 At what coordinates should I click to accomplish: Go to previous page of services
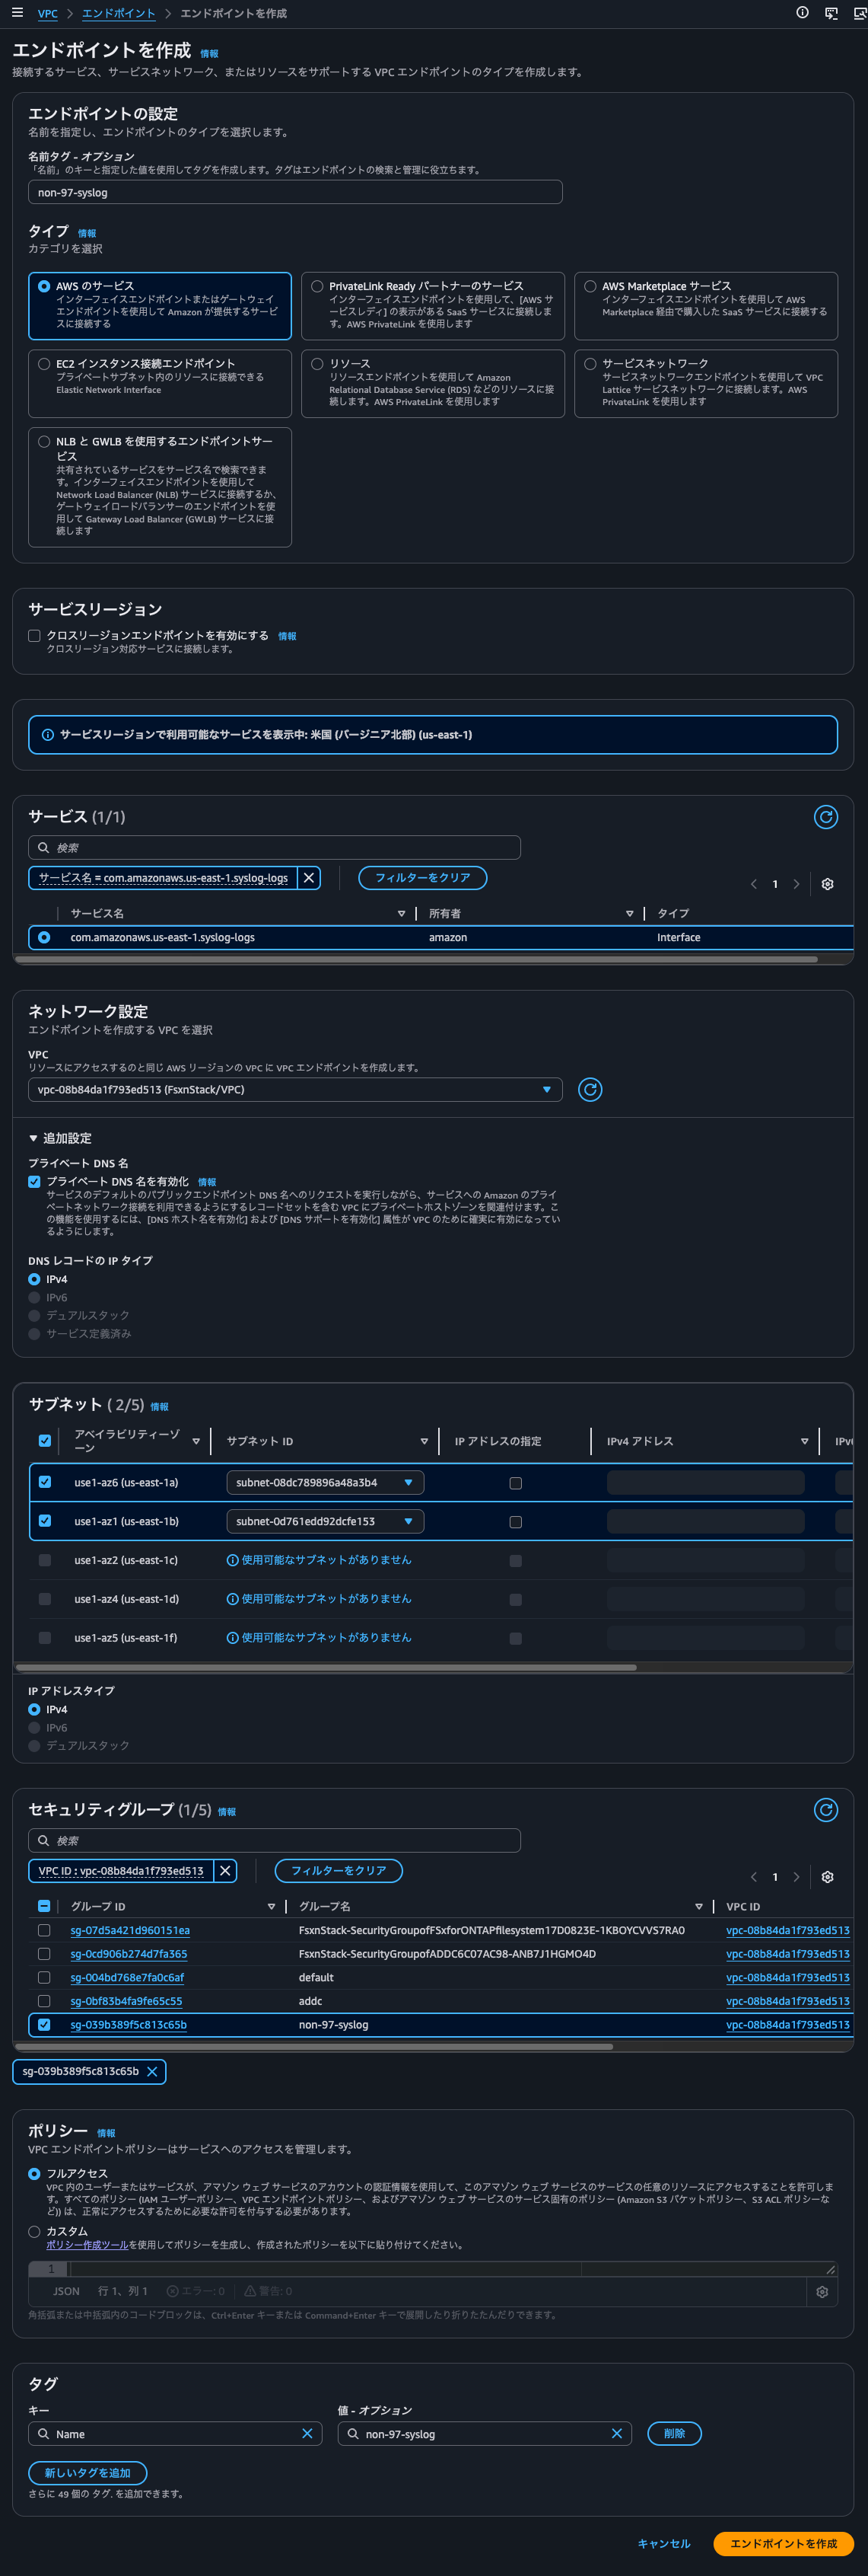[x=754, y=884]
